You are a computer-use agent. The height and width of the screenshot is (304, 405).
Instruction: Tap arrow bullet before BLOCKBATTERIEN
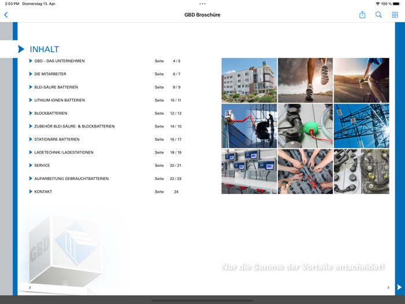click(31, 113)
